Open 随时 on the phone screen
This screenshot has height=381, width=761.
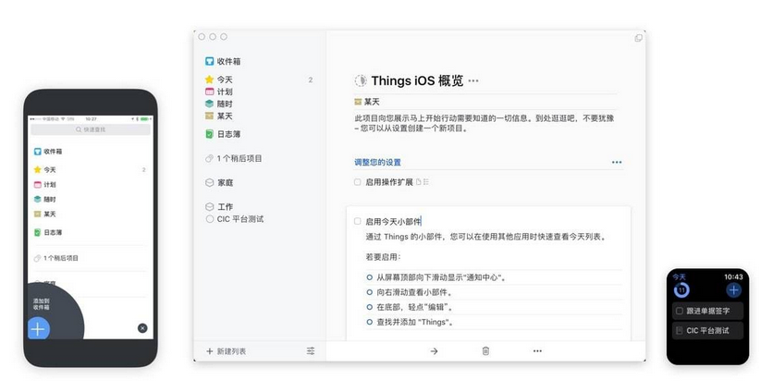point(44,199)
